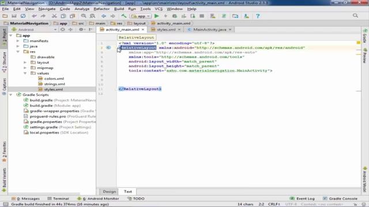Collapse the values folder
The width and height of the screenshot is (369, 207).
(25, 73)
